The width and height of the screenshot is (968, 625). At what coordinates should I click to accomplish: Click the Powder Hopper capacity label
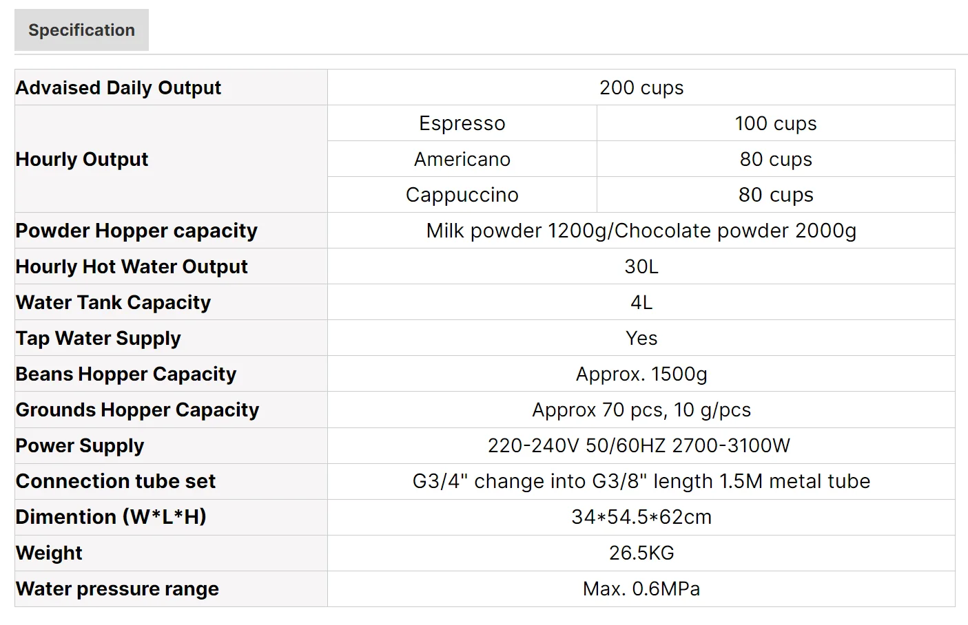point(136,231)
